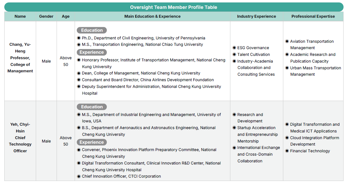Select the bullet before Ph.D. Civil Engineering entry
Image resolution: width=346 pixels, height=184 pixels.
pos(79,38)
